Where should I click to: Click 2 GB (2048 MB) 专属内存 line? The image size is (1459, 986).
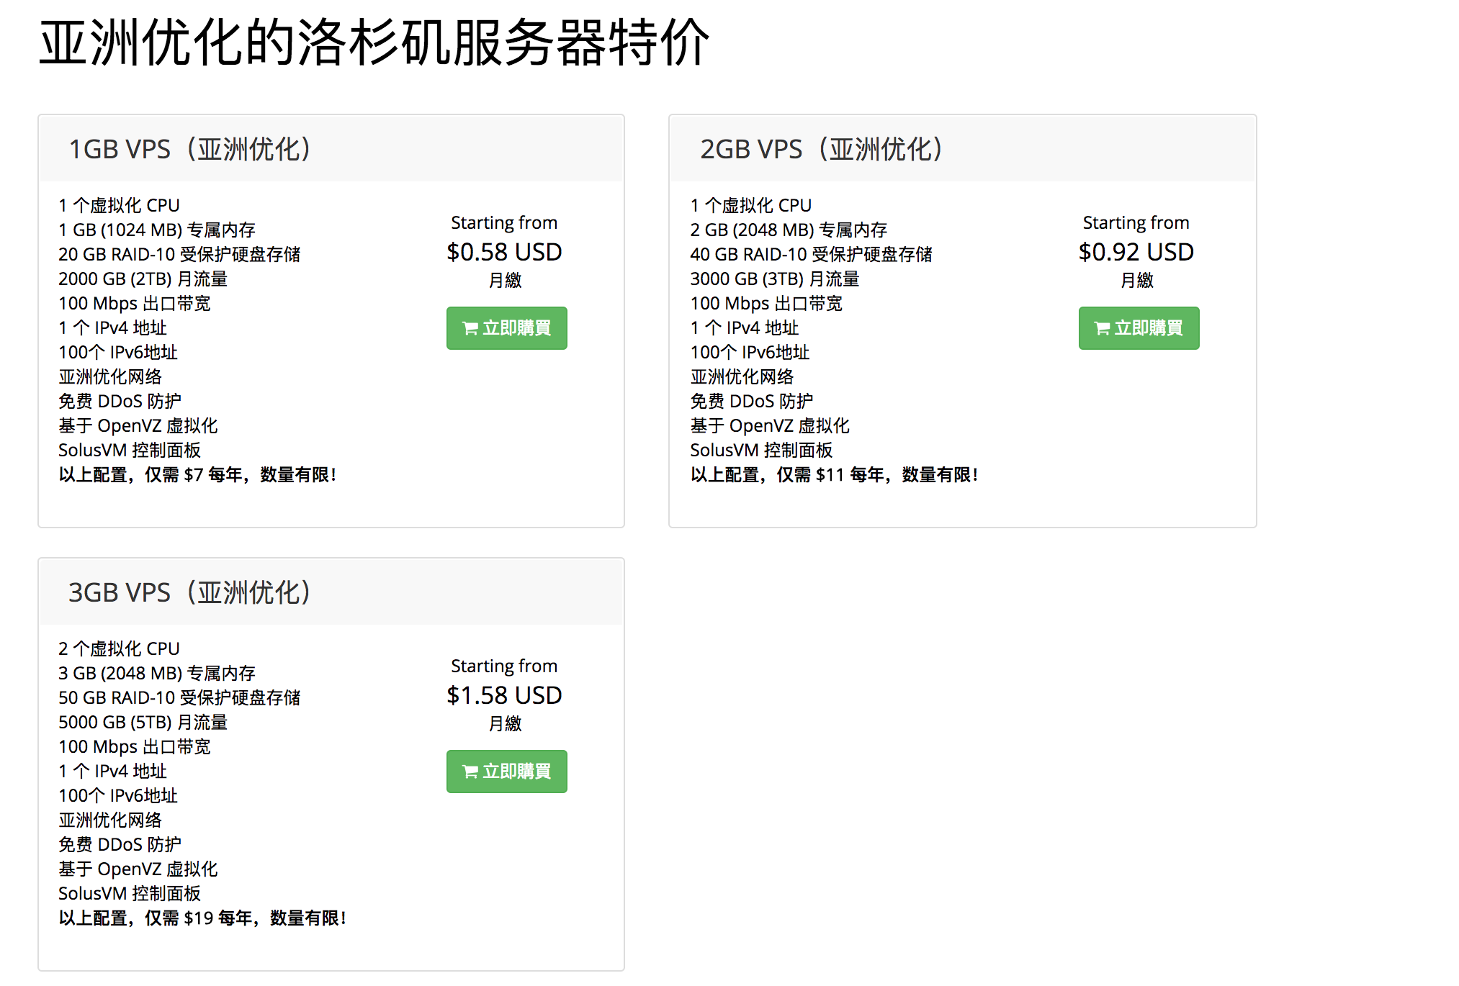click(x=789, y=230)
